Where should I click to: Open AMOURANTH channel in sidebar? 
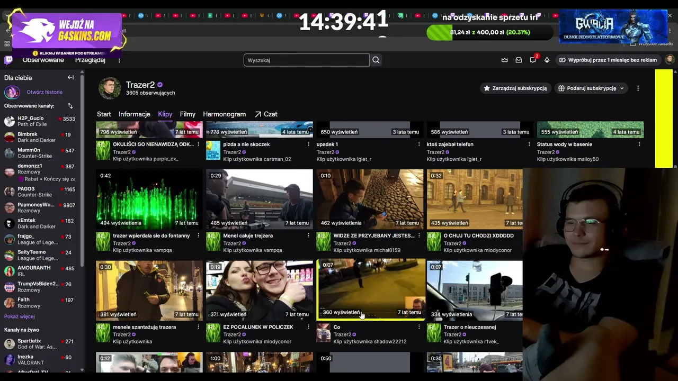(x=40, y=271)
